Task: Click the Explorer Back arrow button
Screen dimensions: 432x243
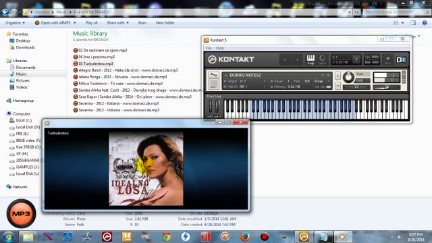Action: click(x=5, y=12)
